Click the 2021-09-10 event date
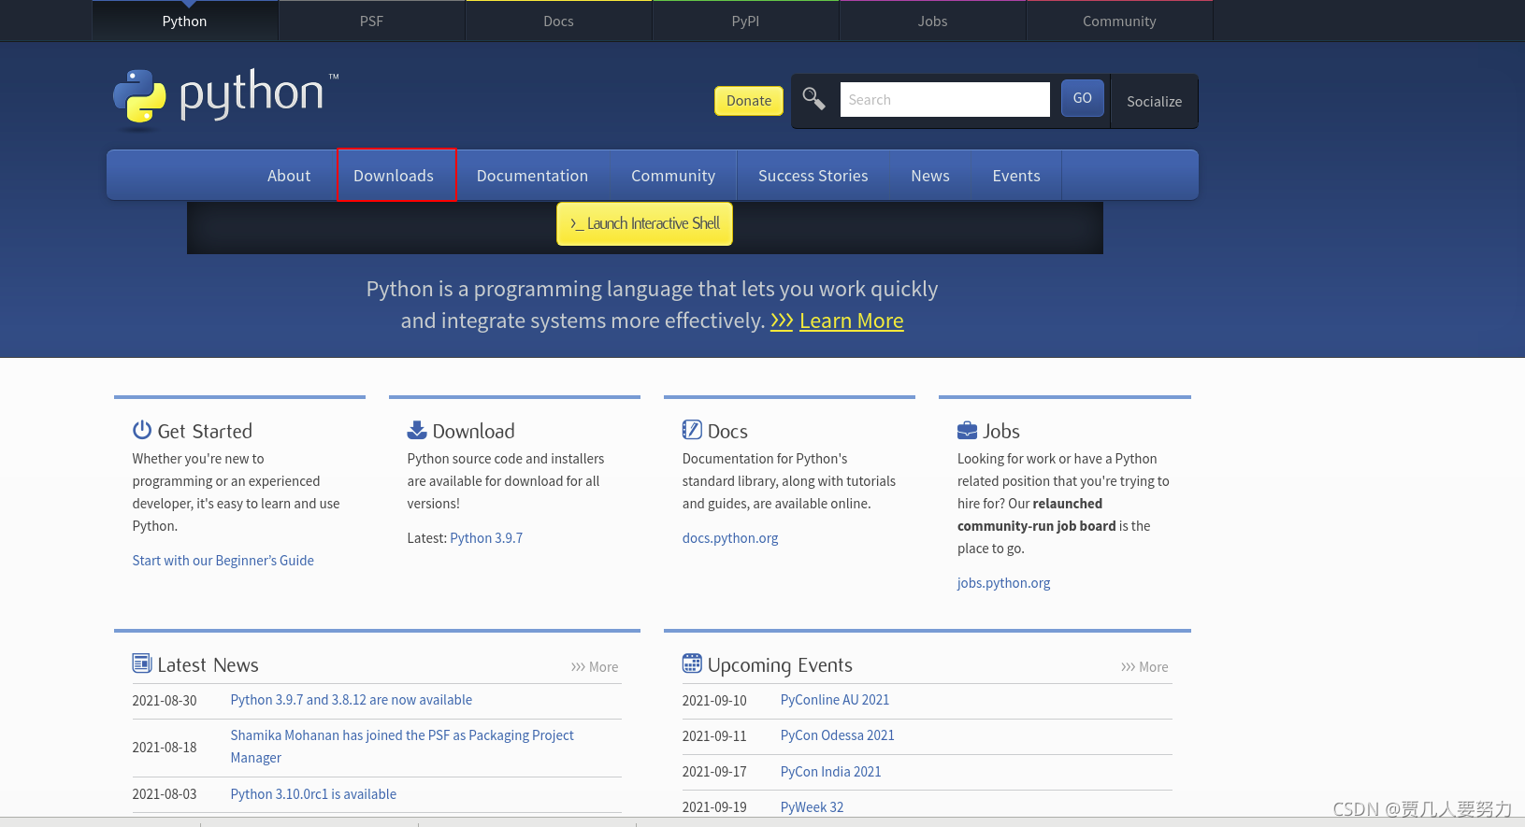The image size is (1525, 827). pos(714,701)
